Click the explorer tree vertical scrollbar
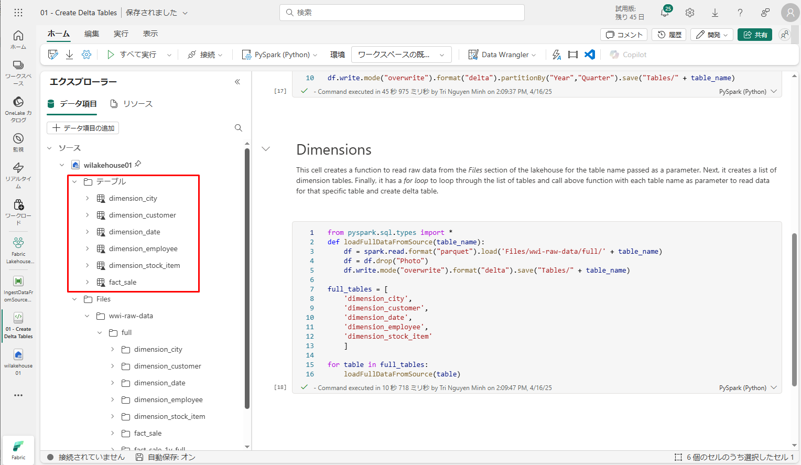 (x=247, y=278)
